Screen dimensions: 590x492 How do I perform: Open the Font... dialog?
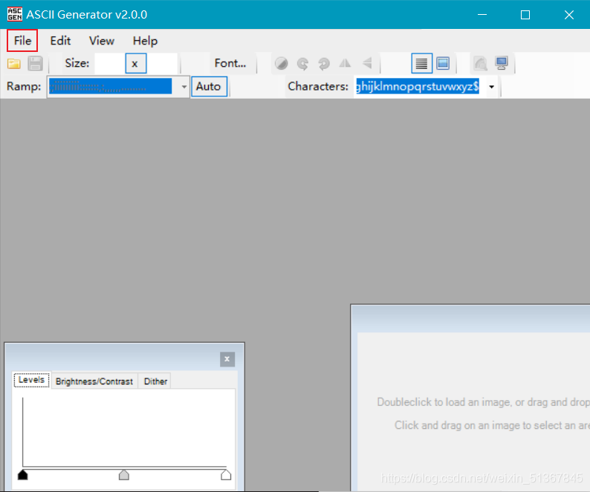(x=230, y=64)
